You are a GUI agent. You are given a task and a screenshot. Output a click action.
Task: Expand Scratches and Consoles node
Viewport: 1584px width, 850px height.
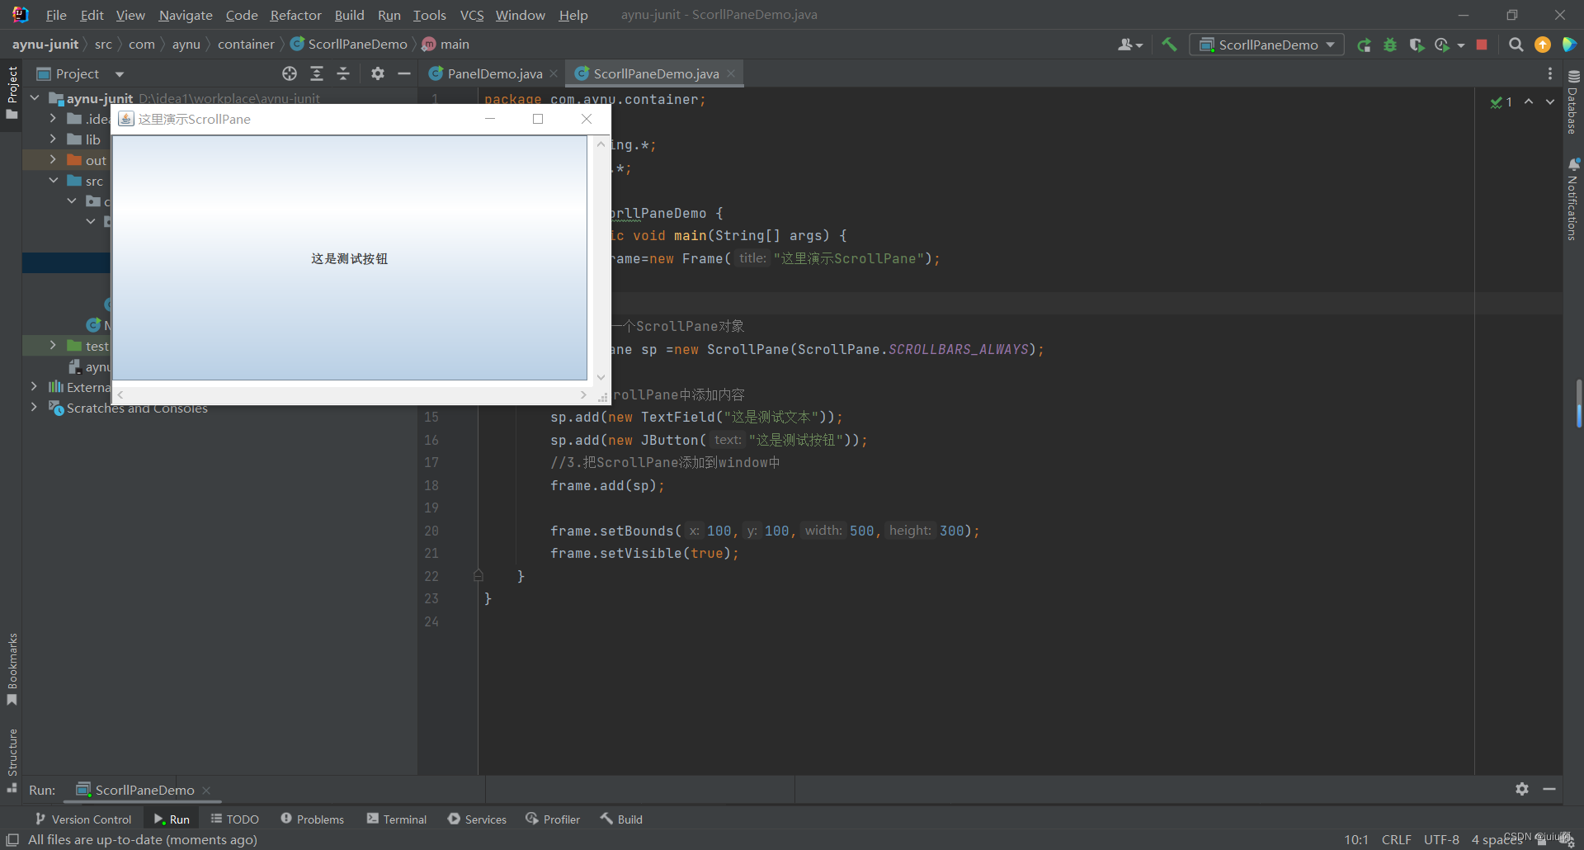(x=34, y=407)
